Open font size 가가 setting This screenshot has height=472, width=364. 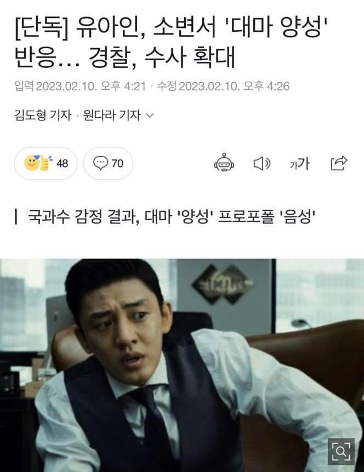click(299, 164)
